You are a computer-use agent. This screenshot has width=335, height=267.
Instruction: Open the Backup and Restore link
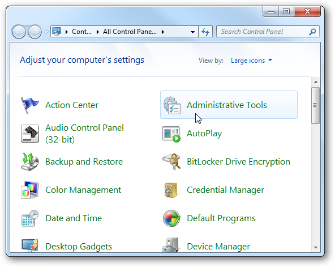[x=84, y=162]
